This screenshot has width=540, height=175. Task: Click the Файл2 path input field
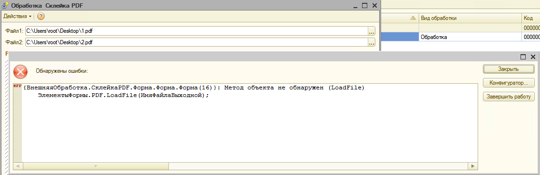coord(196,42)
